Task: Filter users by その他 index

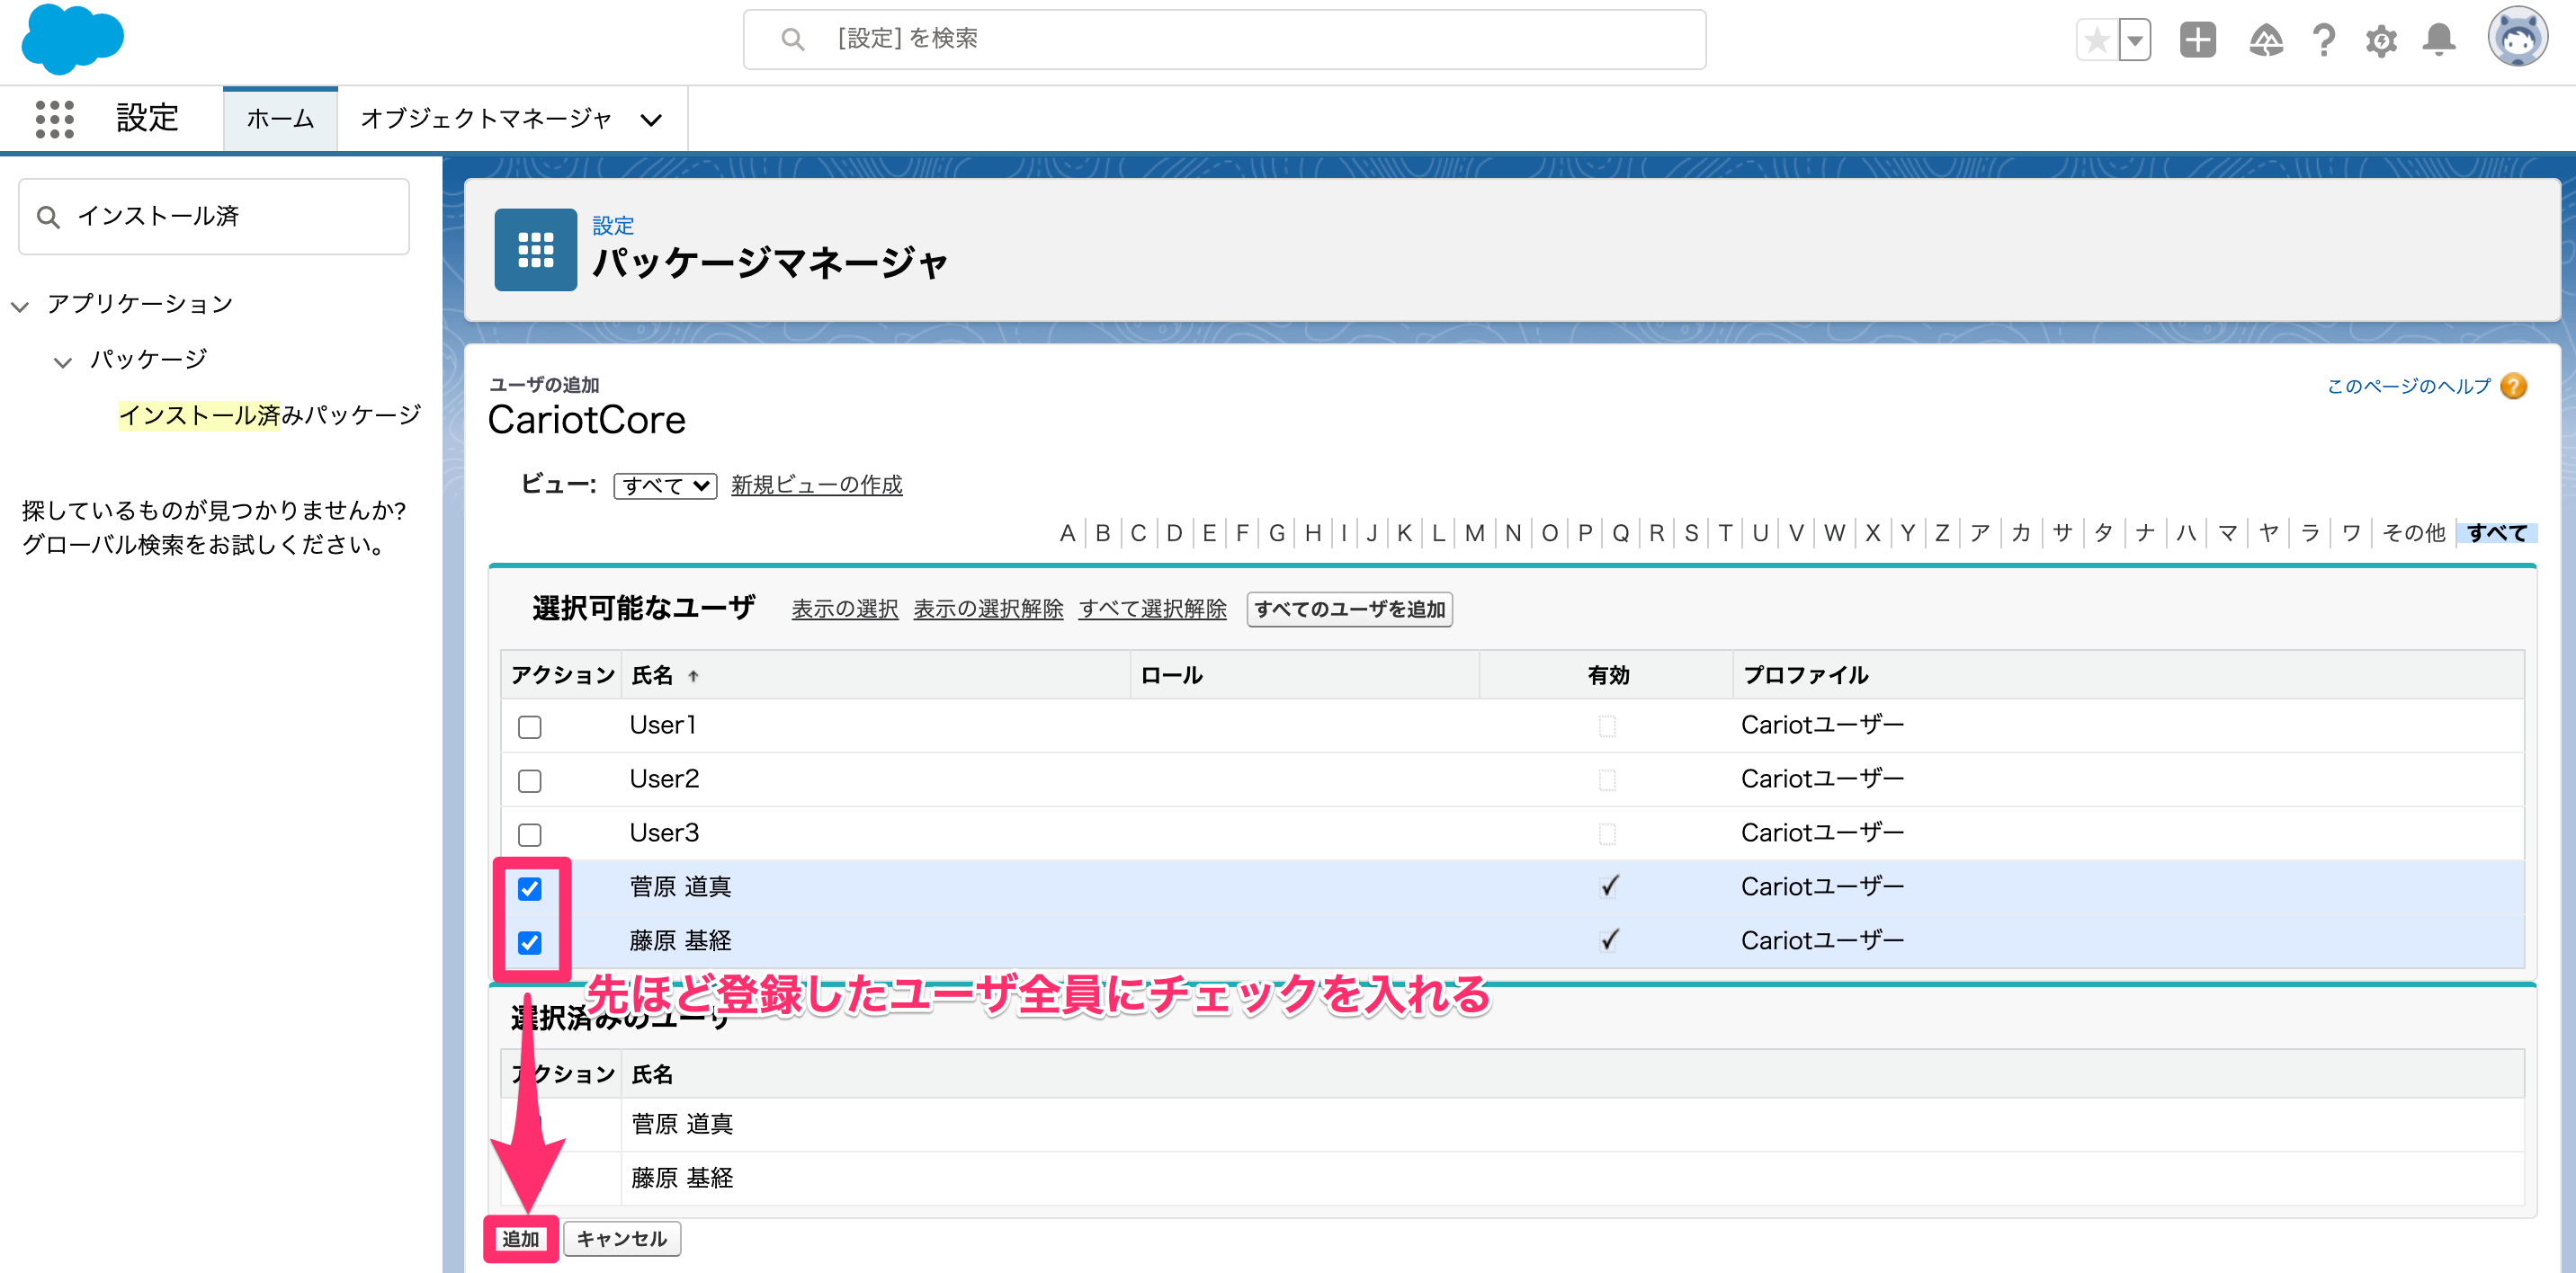Action: [x=2412, y=532]
